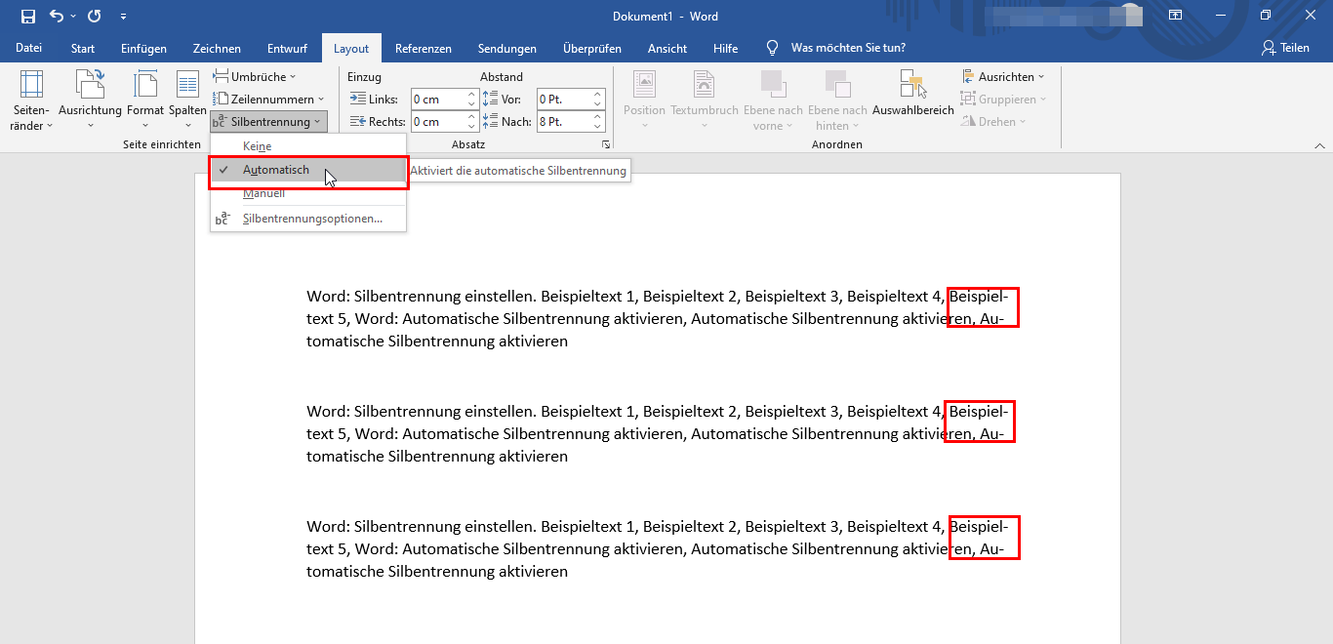The width and height of the screenshot is (1333, 644).
Task: Adjust the Vor spacing stepper
Action: click(x=598, y=99)
